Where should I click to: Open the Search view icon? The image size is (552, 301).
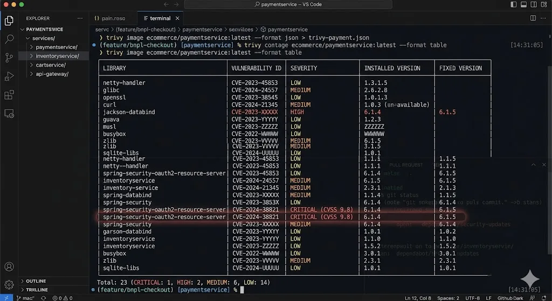click(x=9, y=39)
